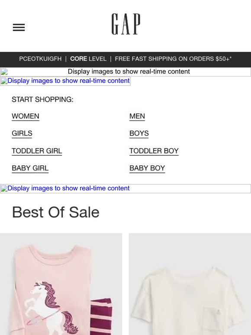
Task: Select TODDLER BOY link
Action: tap(154, 151)
